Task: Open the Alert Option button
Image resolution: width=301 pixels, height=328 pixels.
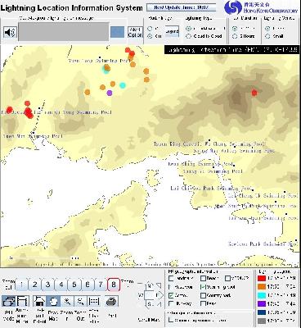Action: coord(135,32)
